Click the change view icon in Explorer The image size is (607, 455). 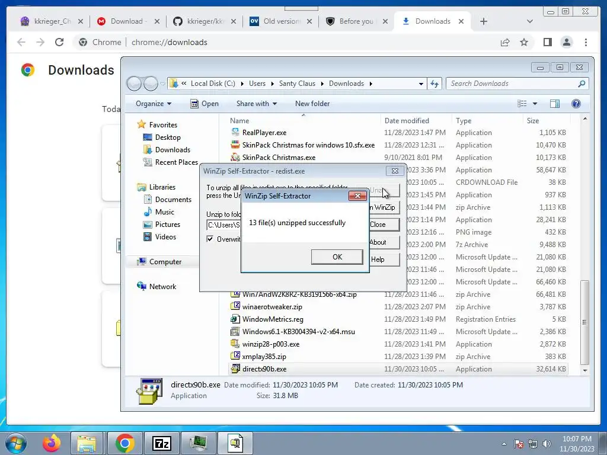(x=522, y=104)
